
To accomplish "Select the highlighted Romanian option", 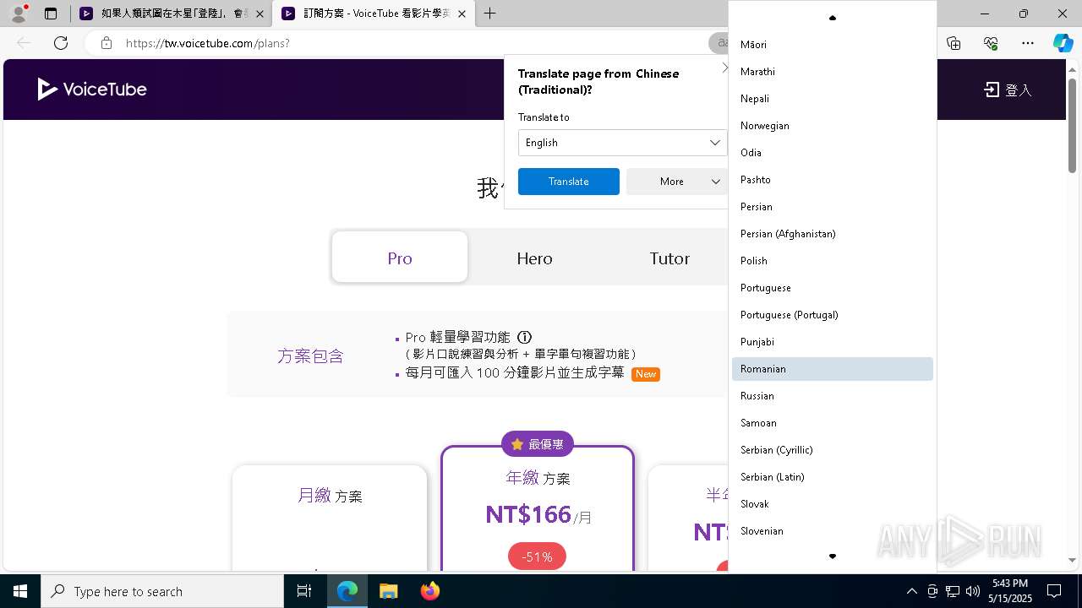I will click(833, 369).
